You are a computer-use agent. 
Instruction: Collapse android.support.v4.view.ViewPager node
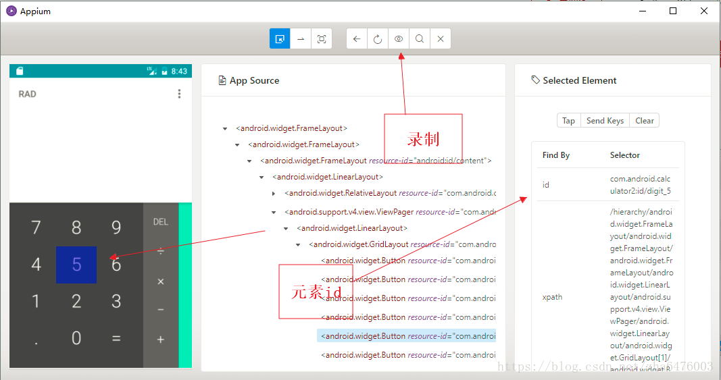274,213
